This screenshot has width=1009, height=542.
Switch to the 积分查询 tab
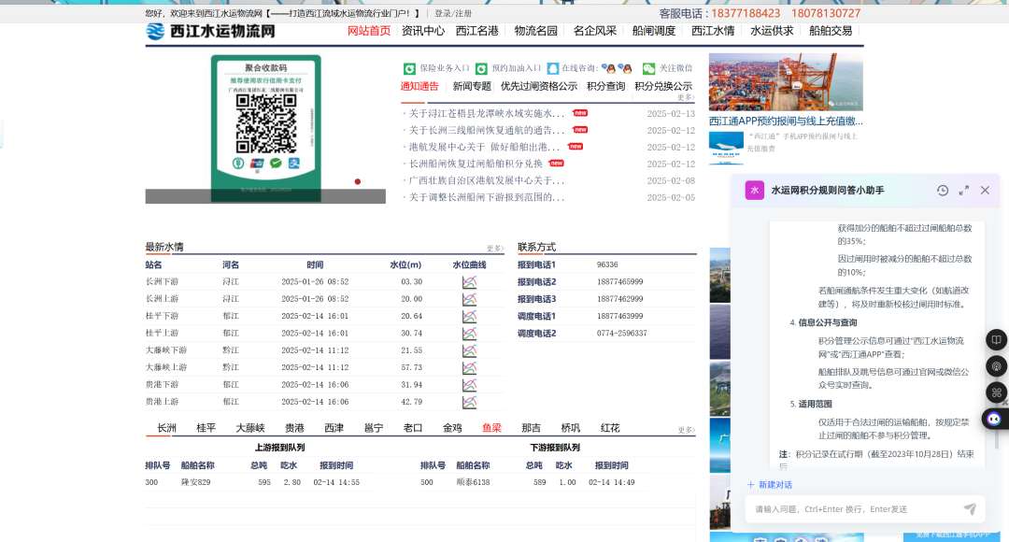605,86
